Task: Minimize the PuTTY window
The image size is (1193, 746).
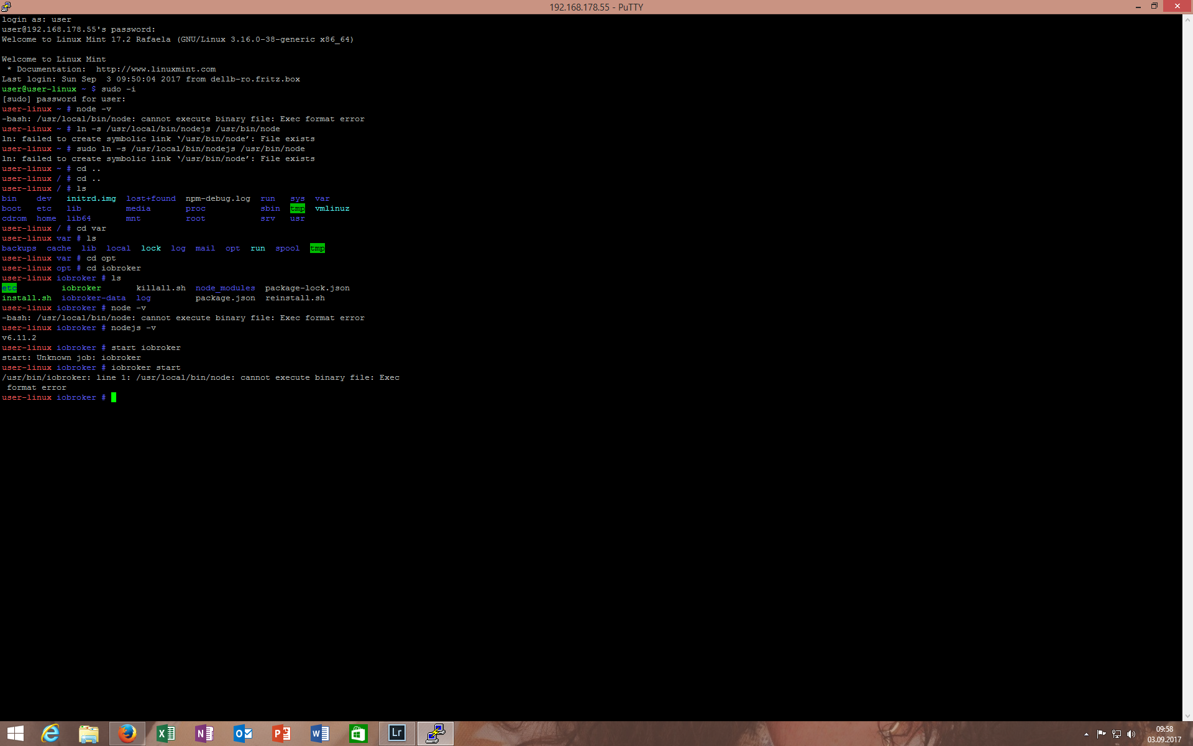Action: [x=1138, y=6]
